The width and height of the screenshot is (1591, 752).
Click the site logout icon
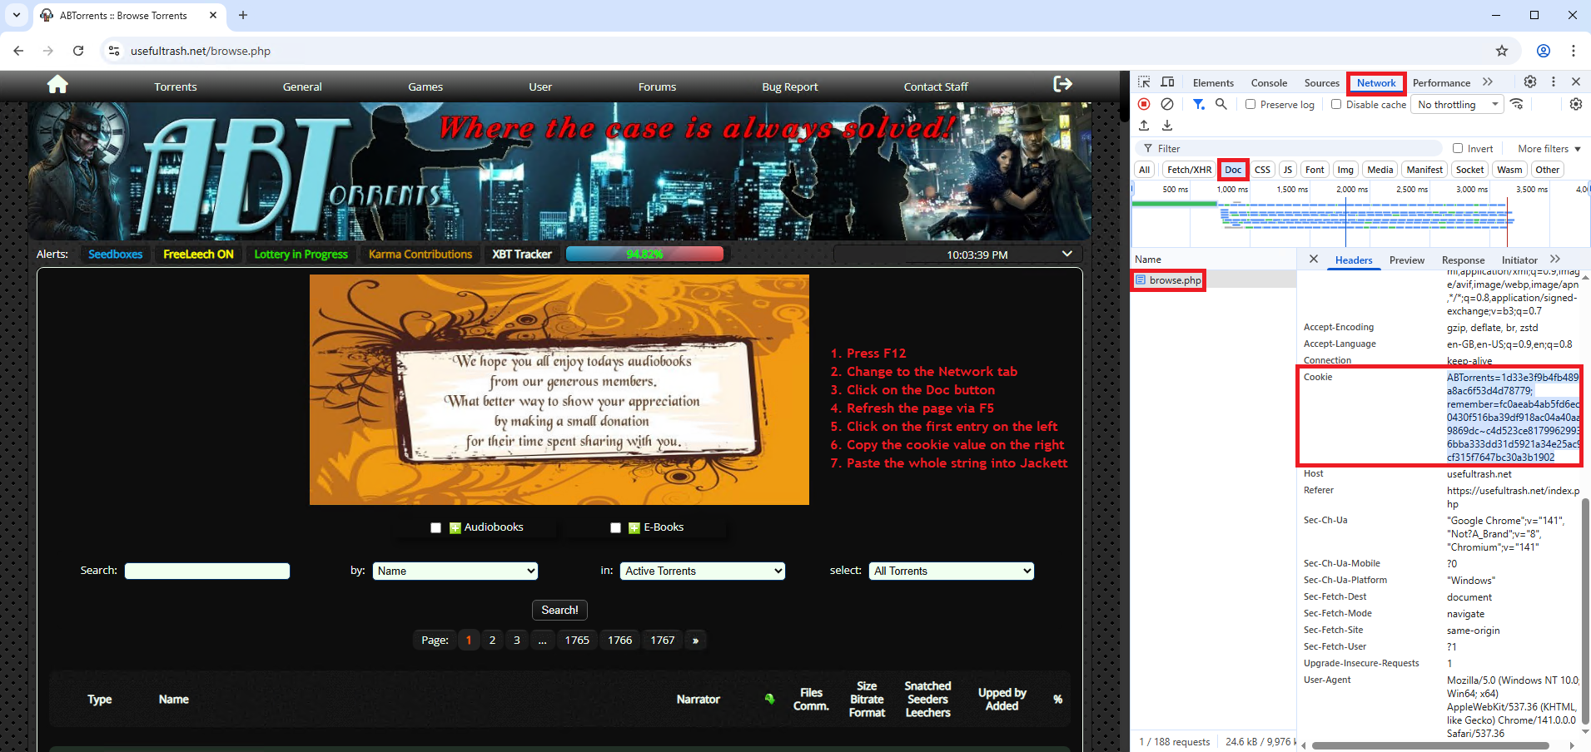click(1062, 84)
